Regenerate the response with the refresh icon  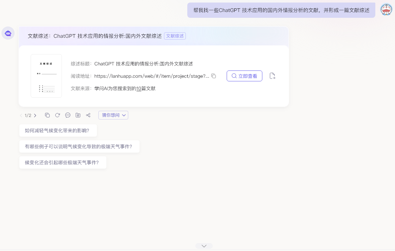(x=58, y=115)
